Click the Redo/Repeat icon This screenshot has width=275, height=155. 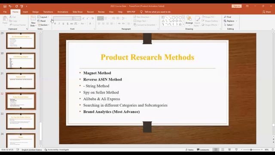(16, 6)
